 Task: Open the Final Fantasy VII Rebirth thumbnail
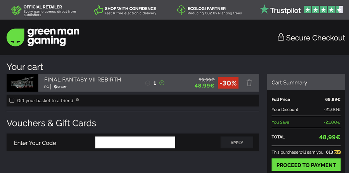22,83
